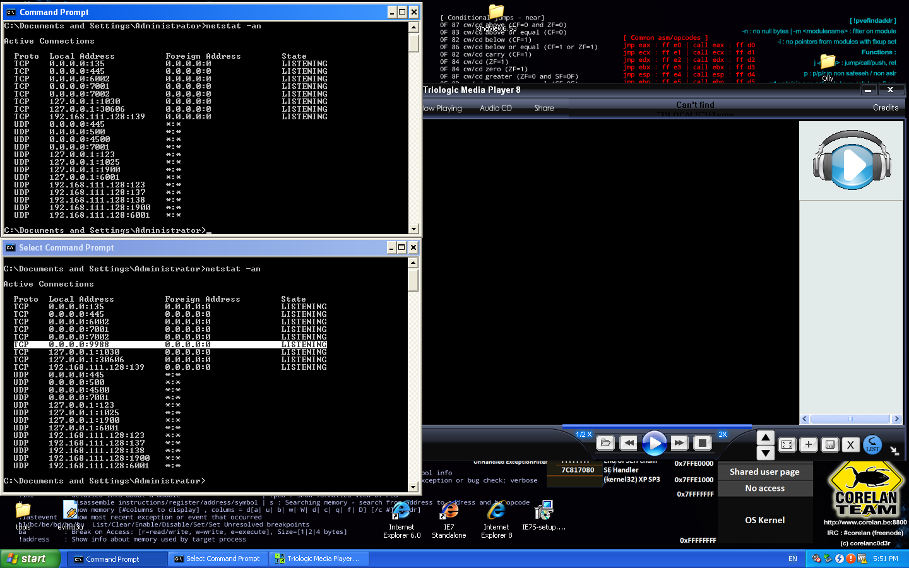909x568 pixels.
Task: Click the rewind button in Triologic player
Action: coord(628,443)
